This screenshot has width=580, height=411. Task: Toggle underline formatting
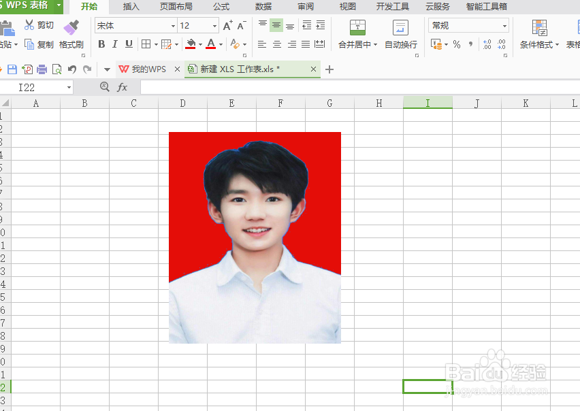pyautogui.click(x=129, y=44)
